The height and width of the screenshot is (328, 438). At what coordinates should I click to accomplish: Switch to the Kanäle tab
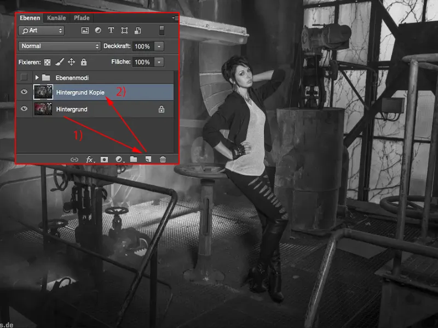tap(56, 18)
